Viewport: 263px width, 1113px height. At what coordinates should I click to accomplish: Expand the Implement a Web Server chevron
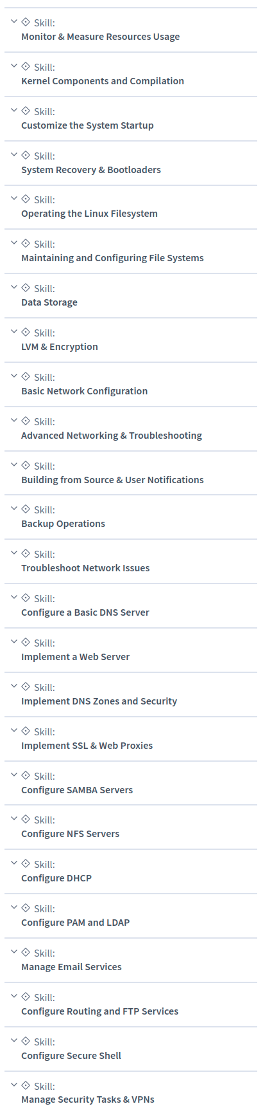14,641
